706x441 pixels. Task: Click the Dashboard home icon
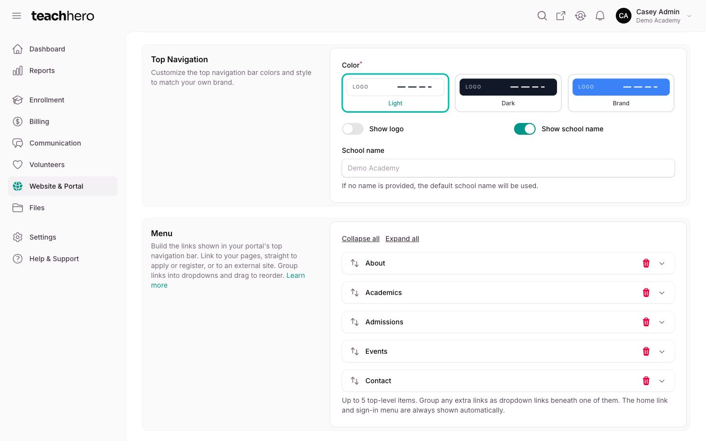coord(18,49)
